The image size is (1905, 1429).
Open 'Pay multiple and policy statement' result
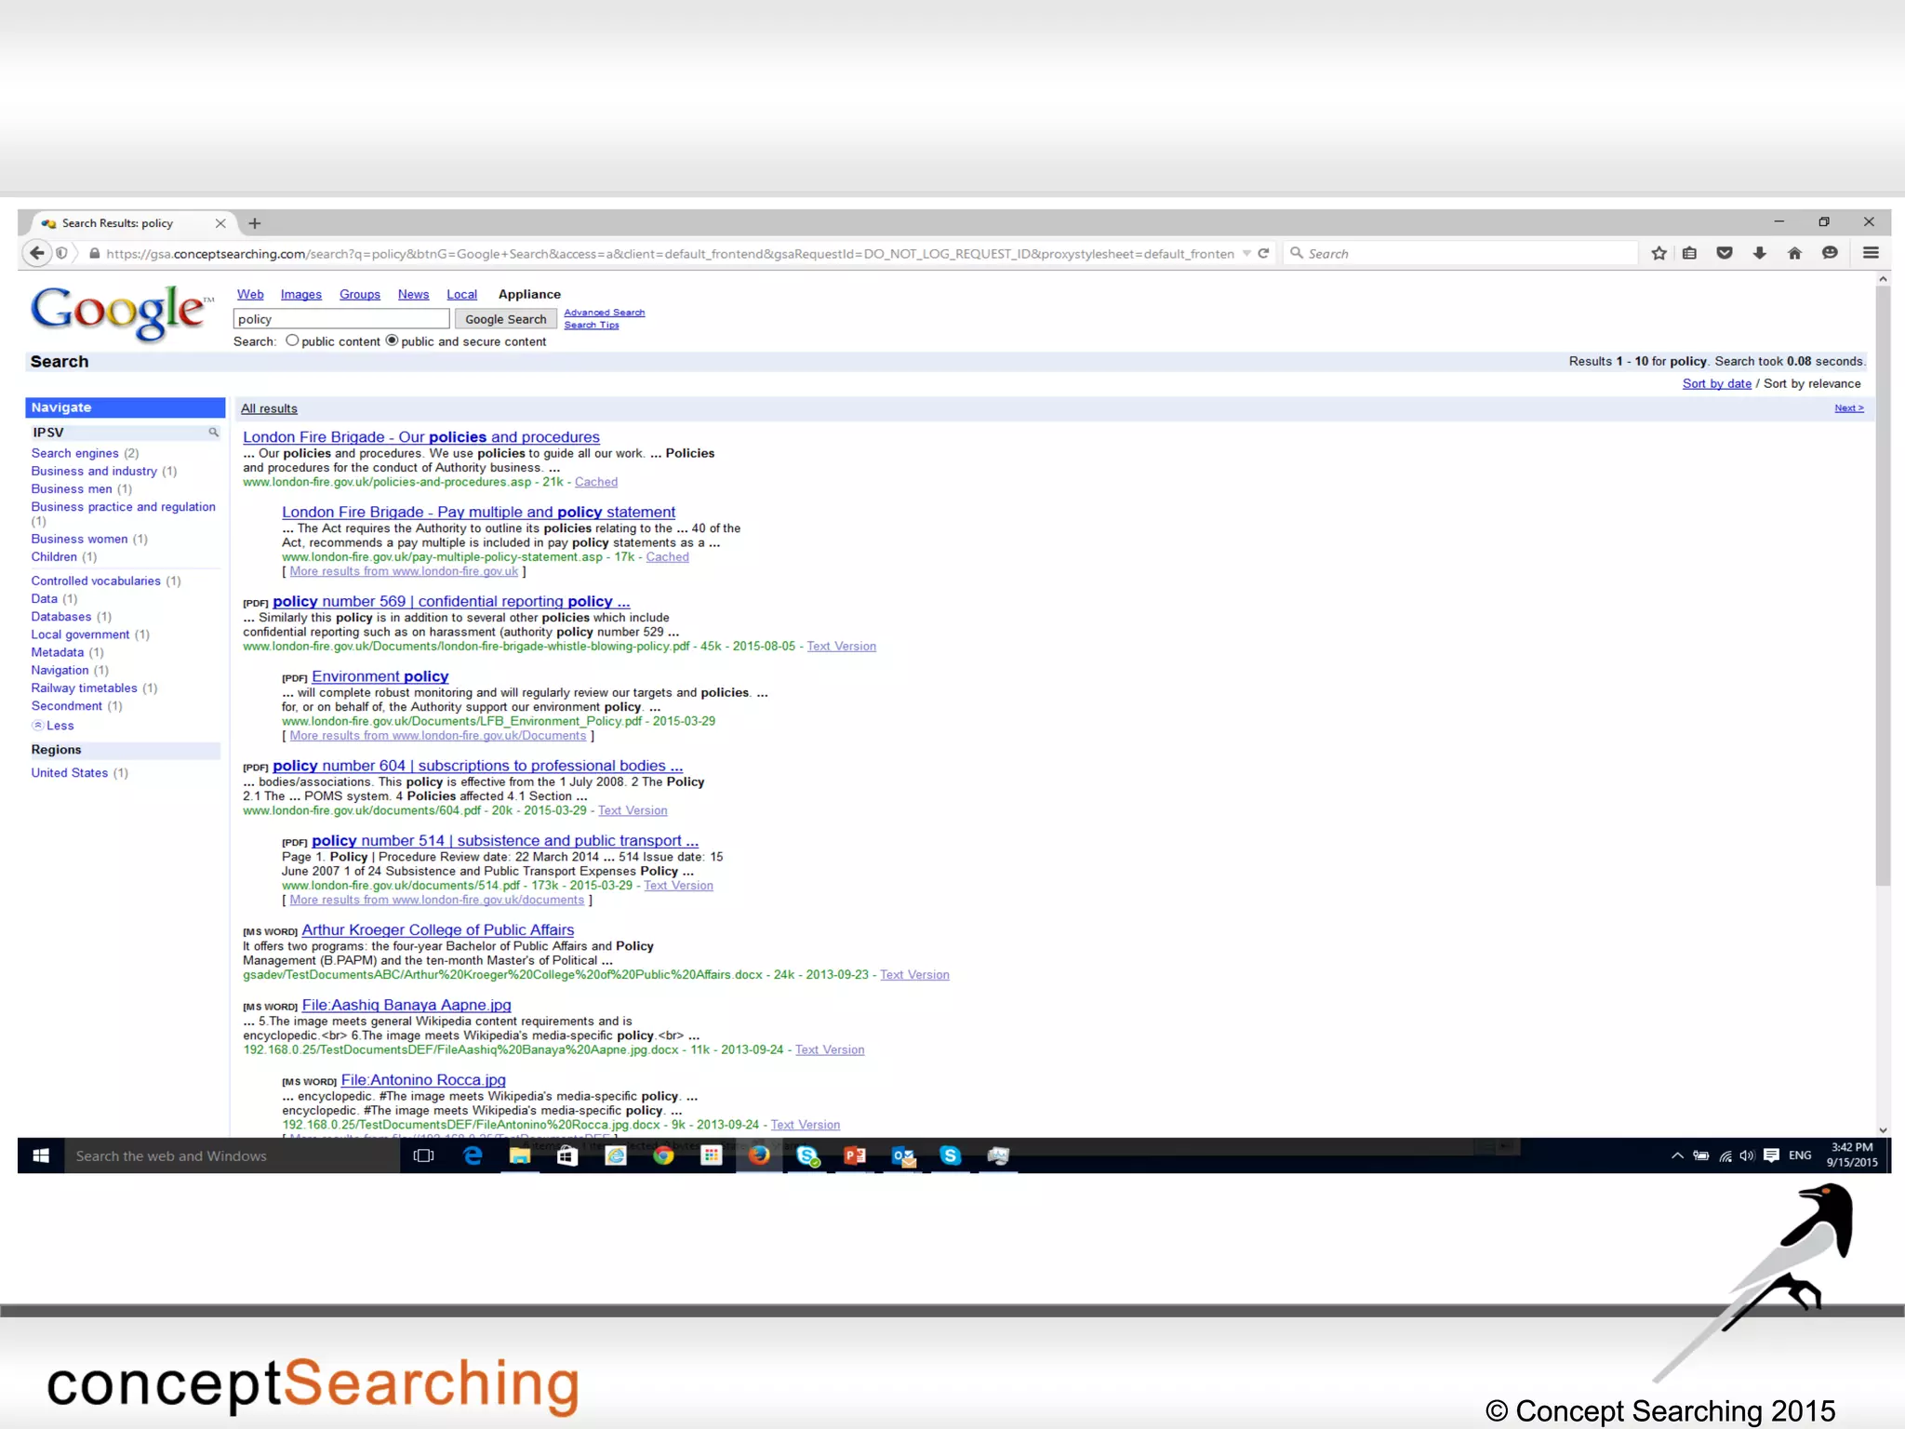pos(478,512)
